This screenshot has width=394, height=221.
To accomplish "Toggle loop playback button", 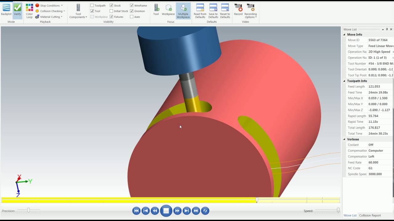I will tap(205, 211).
